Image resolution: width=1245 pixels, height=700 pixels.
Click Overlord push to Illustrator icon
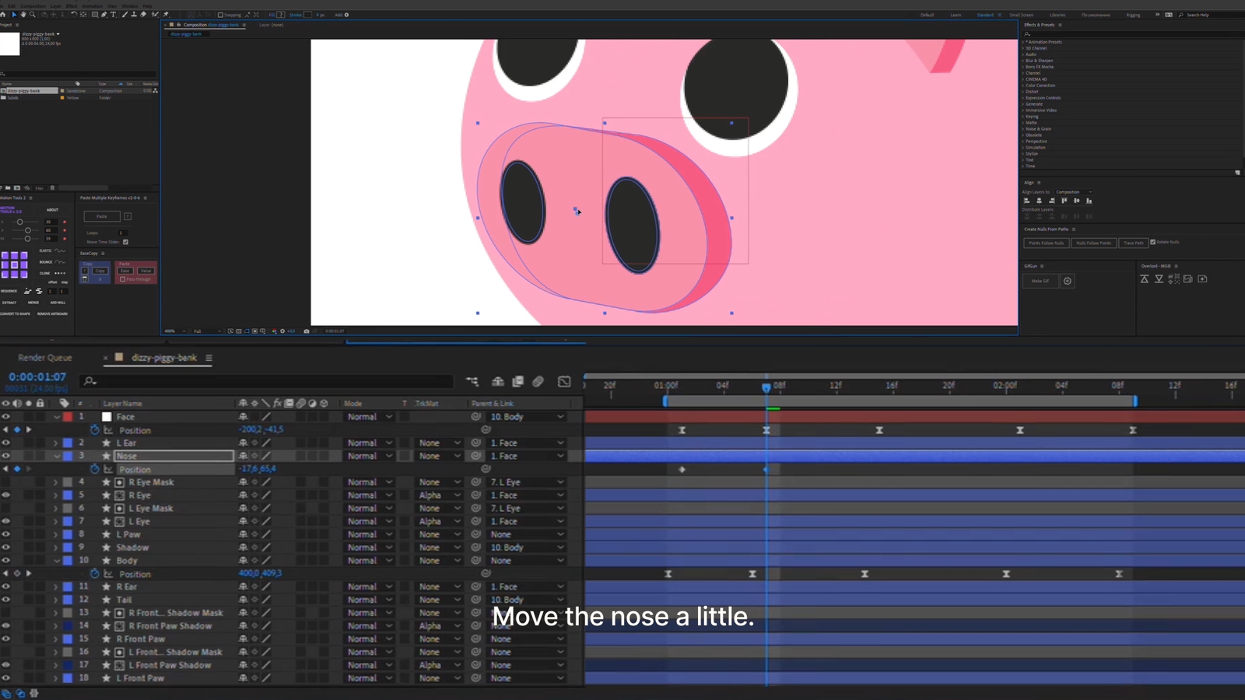click(1145, 278)
